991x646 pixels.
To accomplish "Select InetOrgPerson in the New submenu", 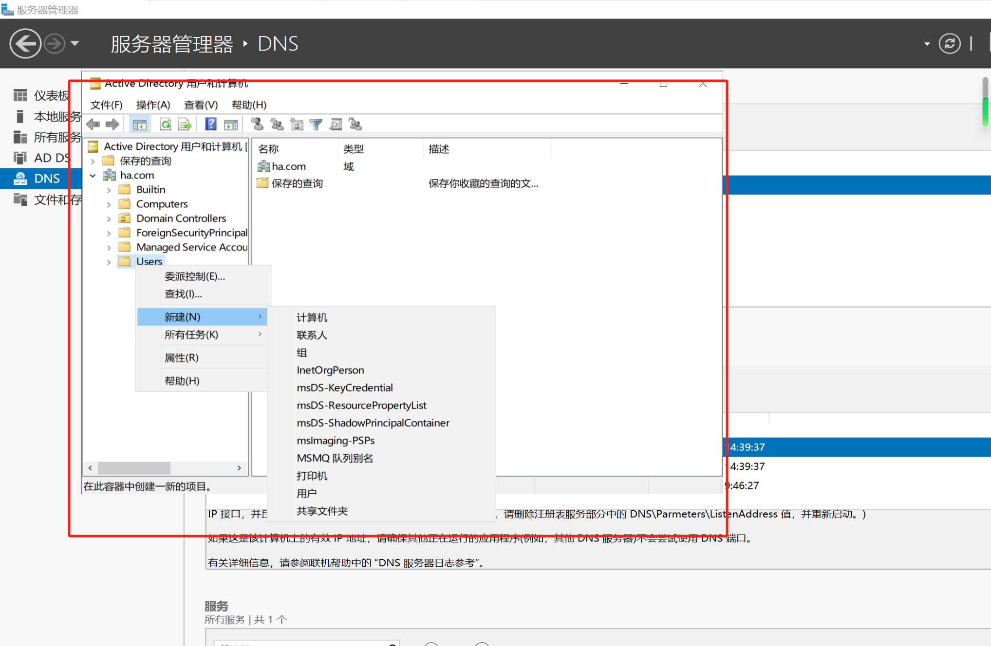I will [x=381, y=370].
